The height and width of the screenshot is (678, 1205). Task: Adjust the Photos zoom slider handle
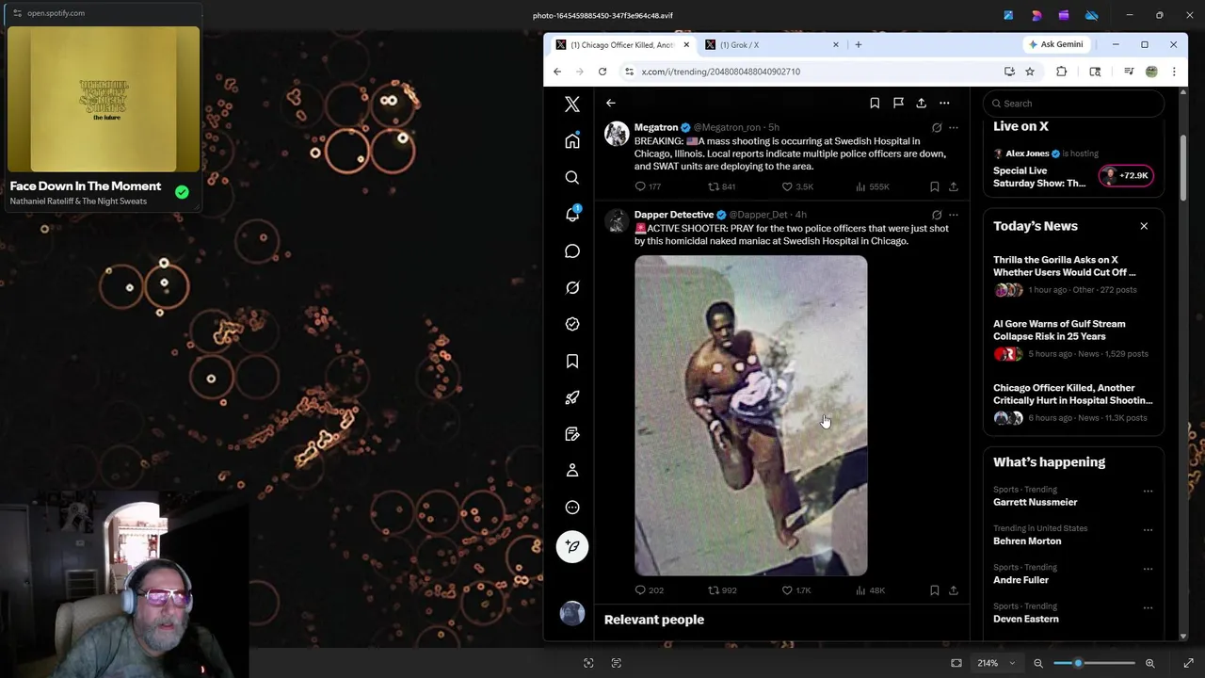pos(1078,663)
